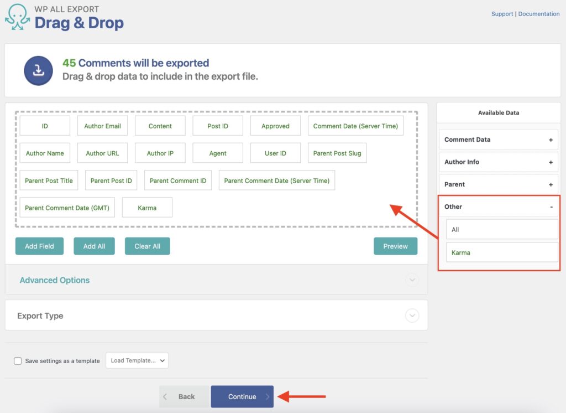The height and width of the screenshot is (413, 566).
Task: Open the Load Template dropdown
Action: (x=137, y=360)
